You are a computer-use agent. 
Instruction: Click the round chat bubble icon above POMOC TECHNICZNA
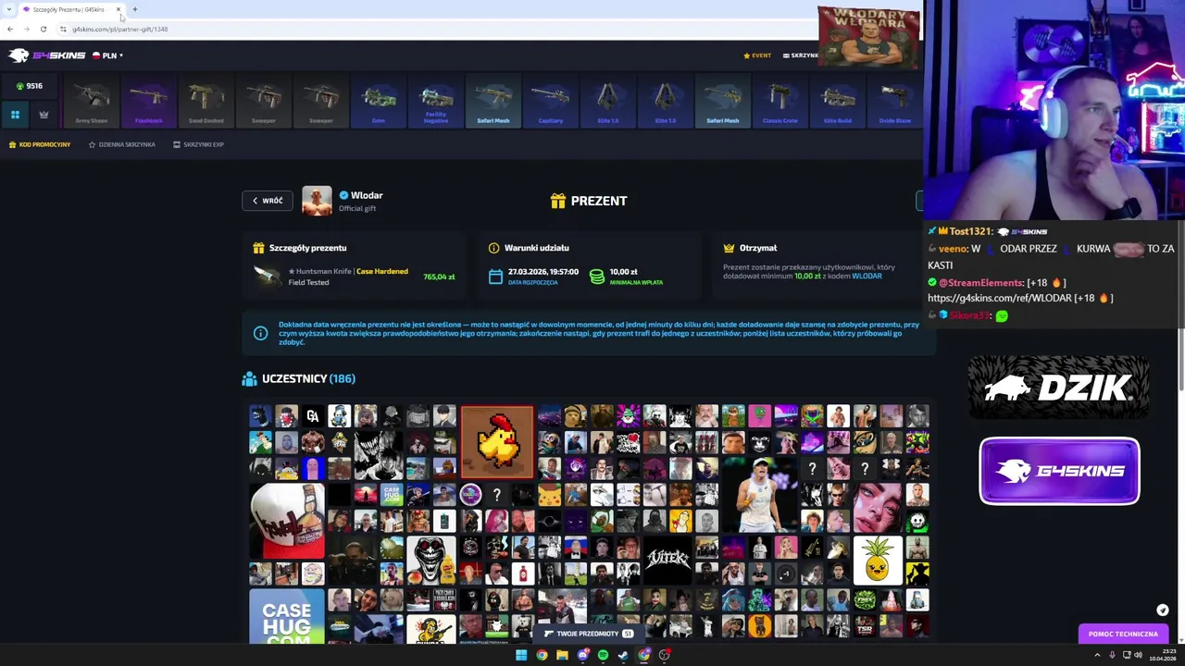(x=1163, y=610)
